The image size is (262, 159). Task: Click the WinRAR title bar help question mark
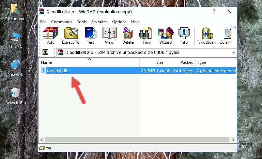coord(214,11)
